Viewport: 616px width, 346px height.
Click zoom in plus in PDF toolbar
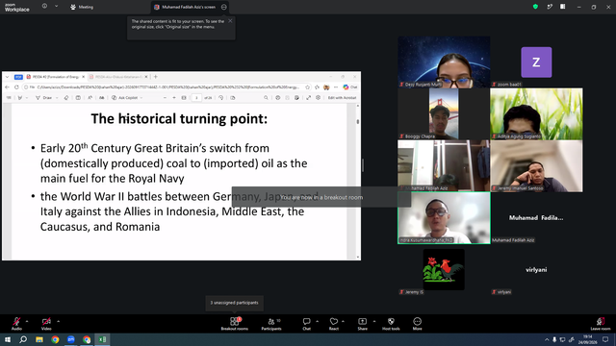(174, 98)
